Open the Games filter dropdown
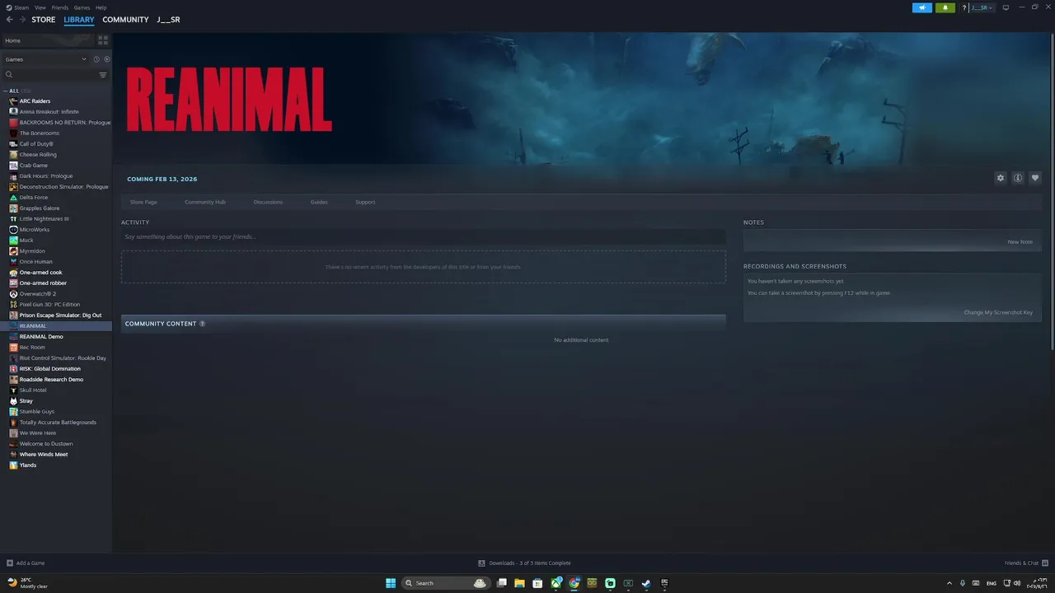Image resolution: width=1055 pixels, height=593 pixels. coord(45,59)
